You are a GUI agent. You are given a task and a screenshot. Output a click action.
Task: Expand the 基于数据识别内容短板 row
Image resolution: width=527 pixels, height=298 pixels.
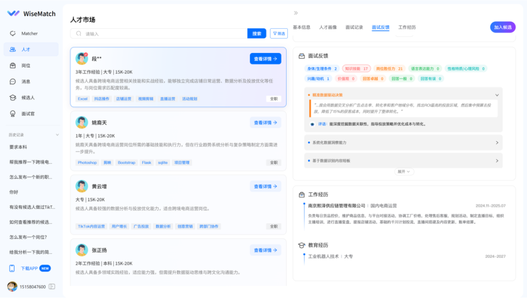tap(497, 161)
